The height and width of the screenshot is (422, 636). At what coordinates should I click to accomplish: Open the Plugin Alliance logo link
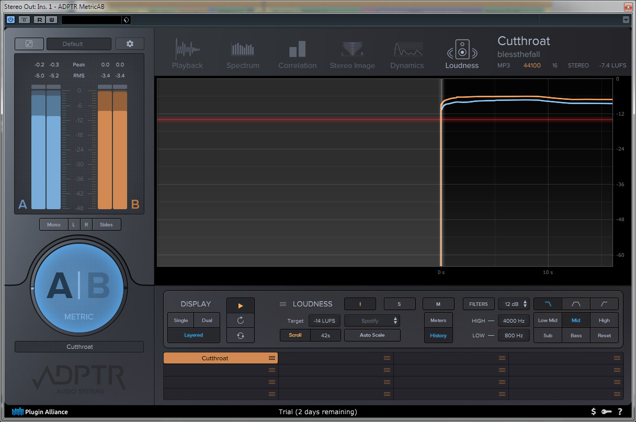pos(40,412)
